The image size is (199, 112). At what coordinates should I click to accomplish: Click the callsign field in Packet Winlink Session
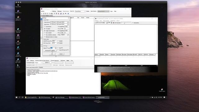[x=47, y=63]
